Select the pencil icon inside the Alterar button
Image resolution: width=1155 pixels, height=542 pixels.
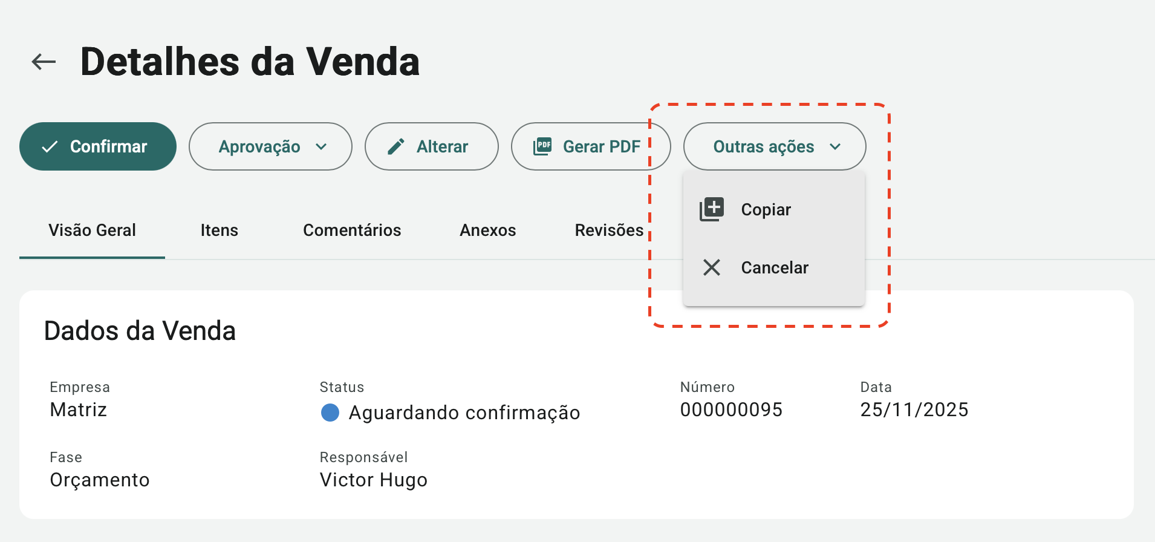point(397,146)
